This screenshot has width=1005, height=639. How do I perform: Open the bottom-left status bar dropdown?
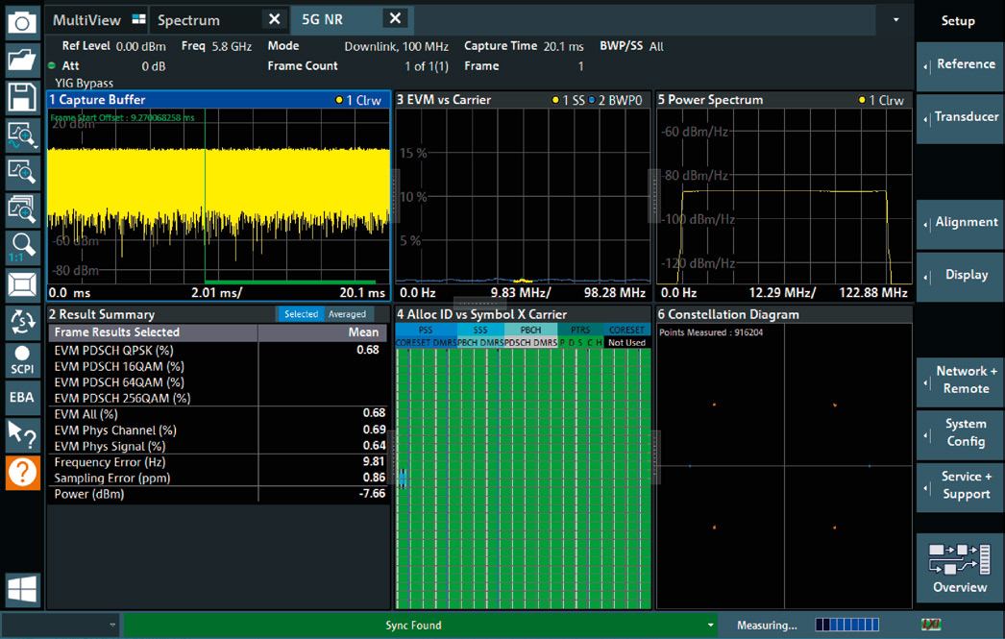pos(112,626)
